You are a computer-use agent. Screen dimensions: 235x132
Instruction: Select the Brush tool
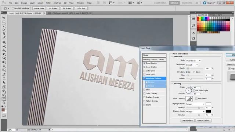pyautogui.click(x=4, y=46)
